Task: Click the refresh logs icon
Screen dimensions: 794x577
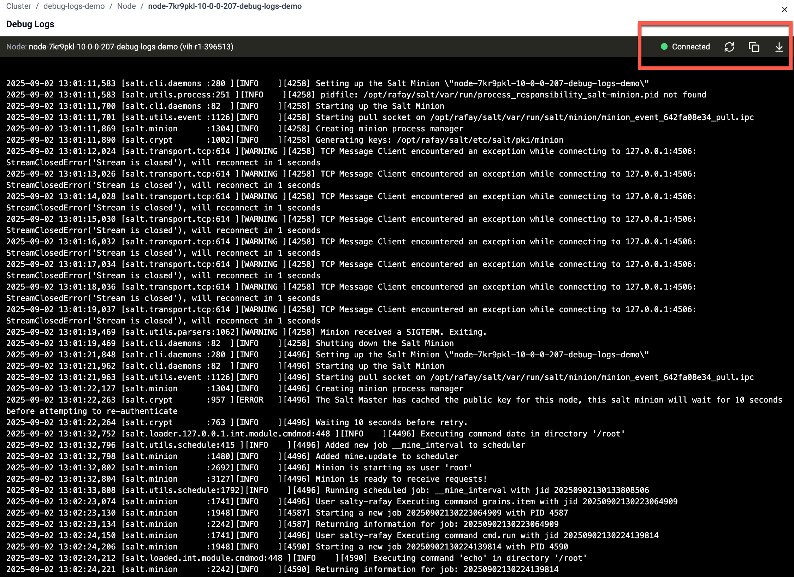Action: pyautogui.click(x=729, y=47)
